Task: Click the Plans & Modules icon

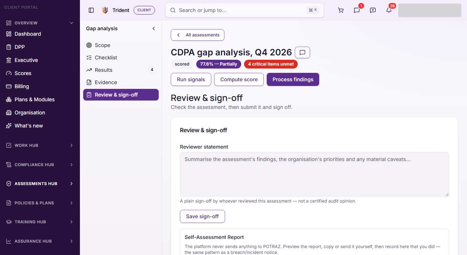Action: click(9, 99)
